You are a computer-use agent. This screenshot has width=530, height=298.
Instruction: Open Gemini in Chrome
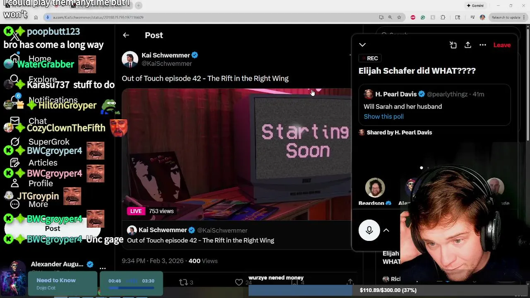click(x=475, y=5)
